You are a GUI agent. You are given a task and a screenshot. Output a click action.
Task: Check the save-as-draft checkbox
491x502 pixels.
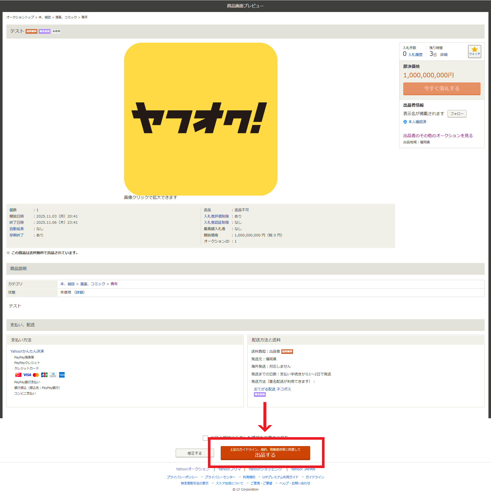pos(205,438)
